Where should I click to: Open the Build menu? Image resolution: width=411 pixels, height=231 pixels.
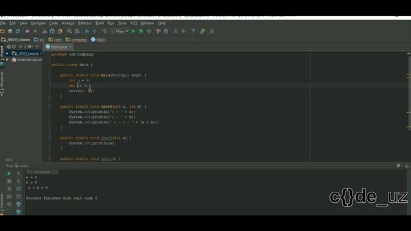[x=100, y=23]
